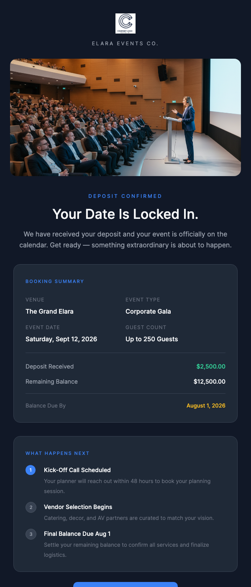The image size is (251, 587).
Task: Click the Company Logo "C" icon
Action: click(125, 23)
